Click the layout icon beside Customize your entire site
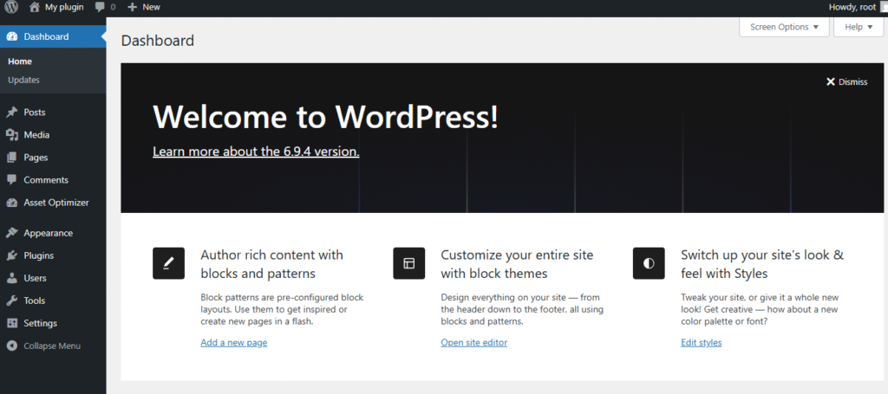The height and width of the screenshot is (394, 888). [x=408, y=263]
